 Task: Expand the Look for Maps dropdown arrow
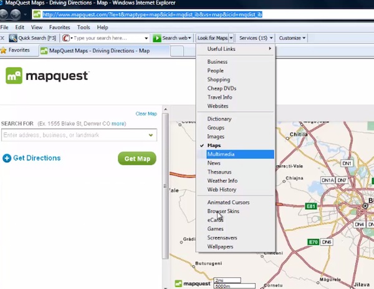[231, 38]
